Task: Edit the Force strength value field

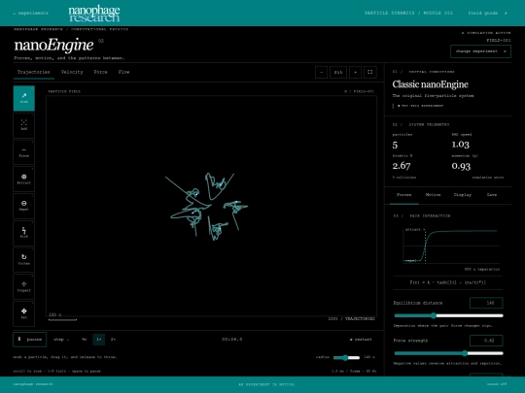Action: pos(486,341)
